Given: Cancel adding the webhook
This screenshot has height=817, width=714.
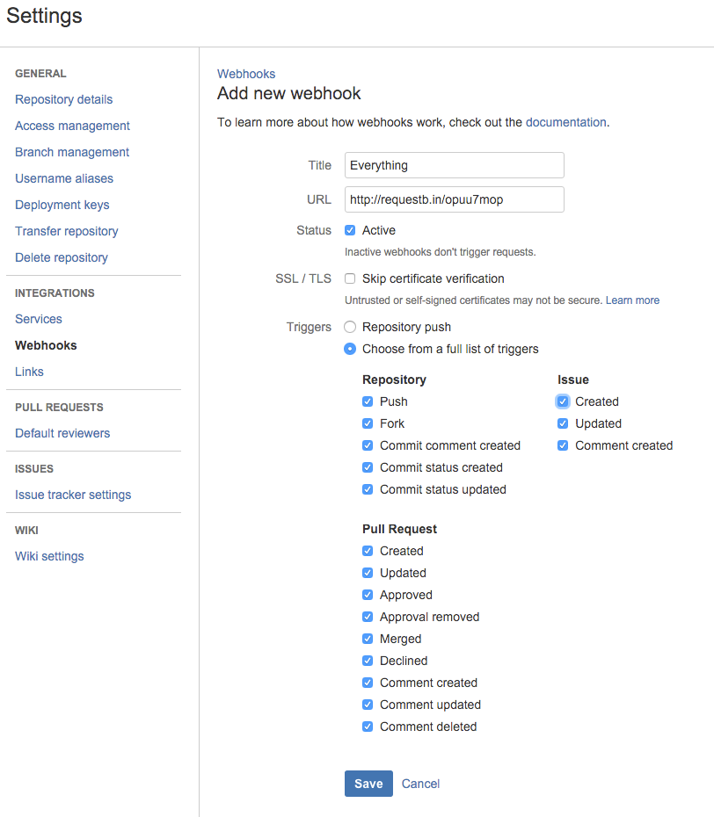Looking at the screenshot, I should coord(420,784).
